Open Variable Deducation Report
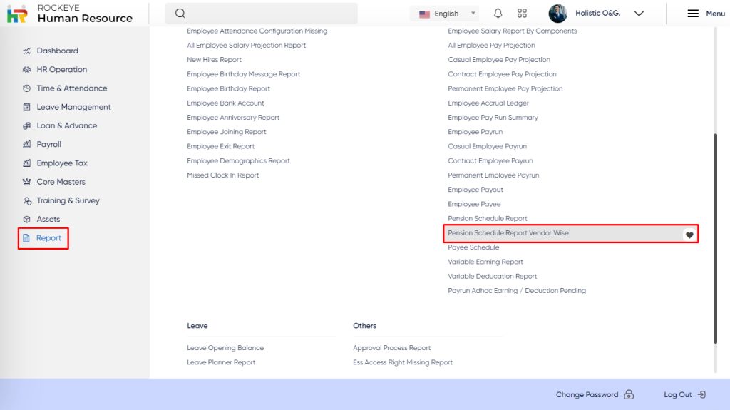This screenshot has width=730, height=410. pos(493,276)
